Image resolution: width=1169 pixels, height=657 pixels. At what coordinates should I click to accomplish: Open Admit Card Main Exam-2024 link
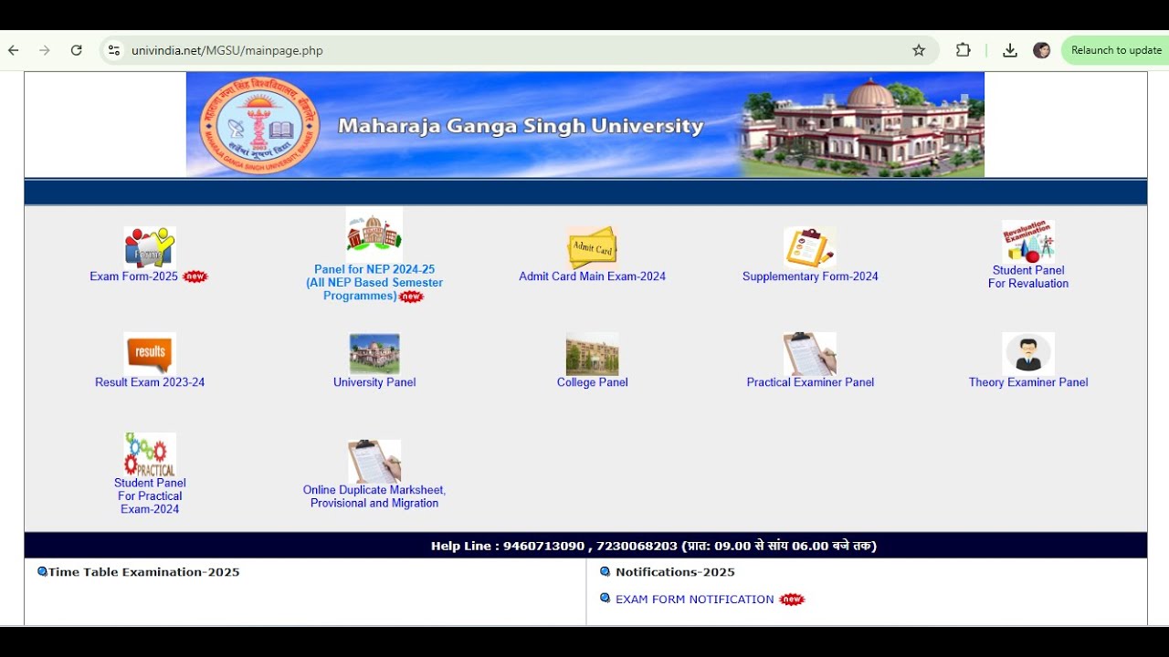tap(593, 276)
